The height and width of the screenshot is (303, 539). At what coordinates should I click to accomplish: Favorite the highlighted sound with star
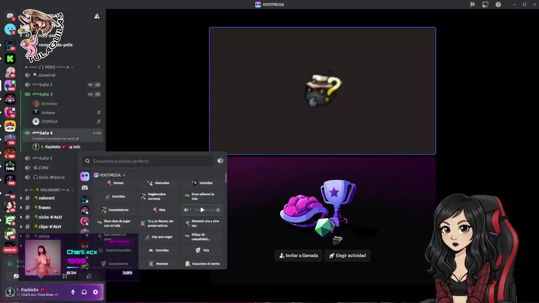point(218,210)
